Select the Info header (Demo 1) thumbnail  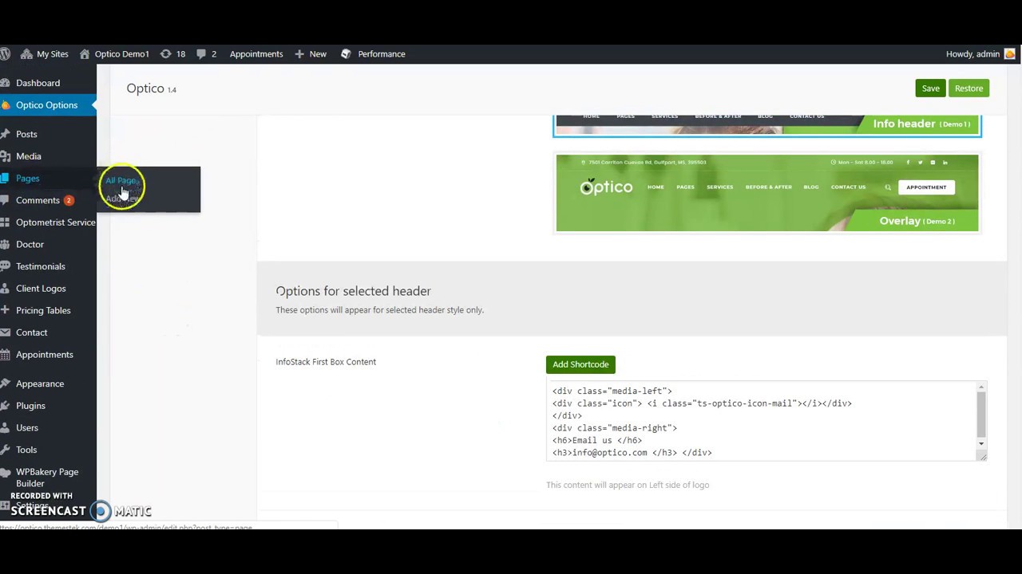click(766, 126)
